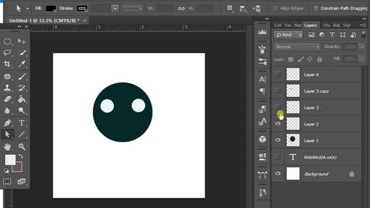Open stroke width dropdown
Viewport: 370px width, 208px height.
coord(115,9)
